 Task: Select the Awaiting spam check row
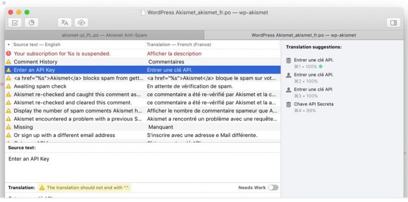(142, 86)
